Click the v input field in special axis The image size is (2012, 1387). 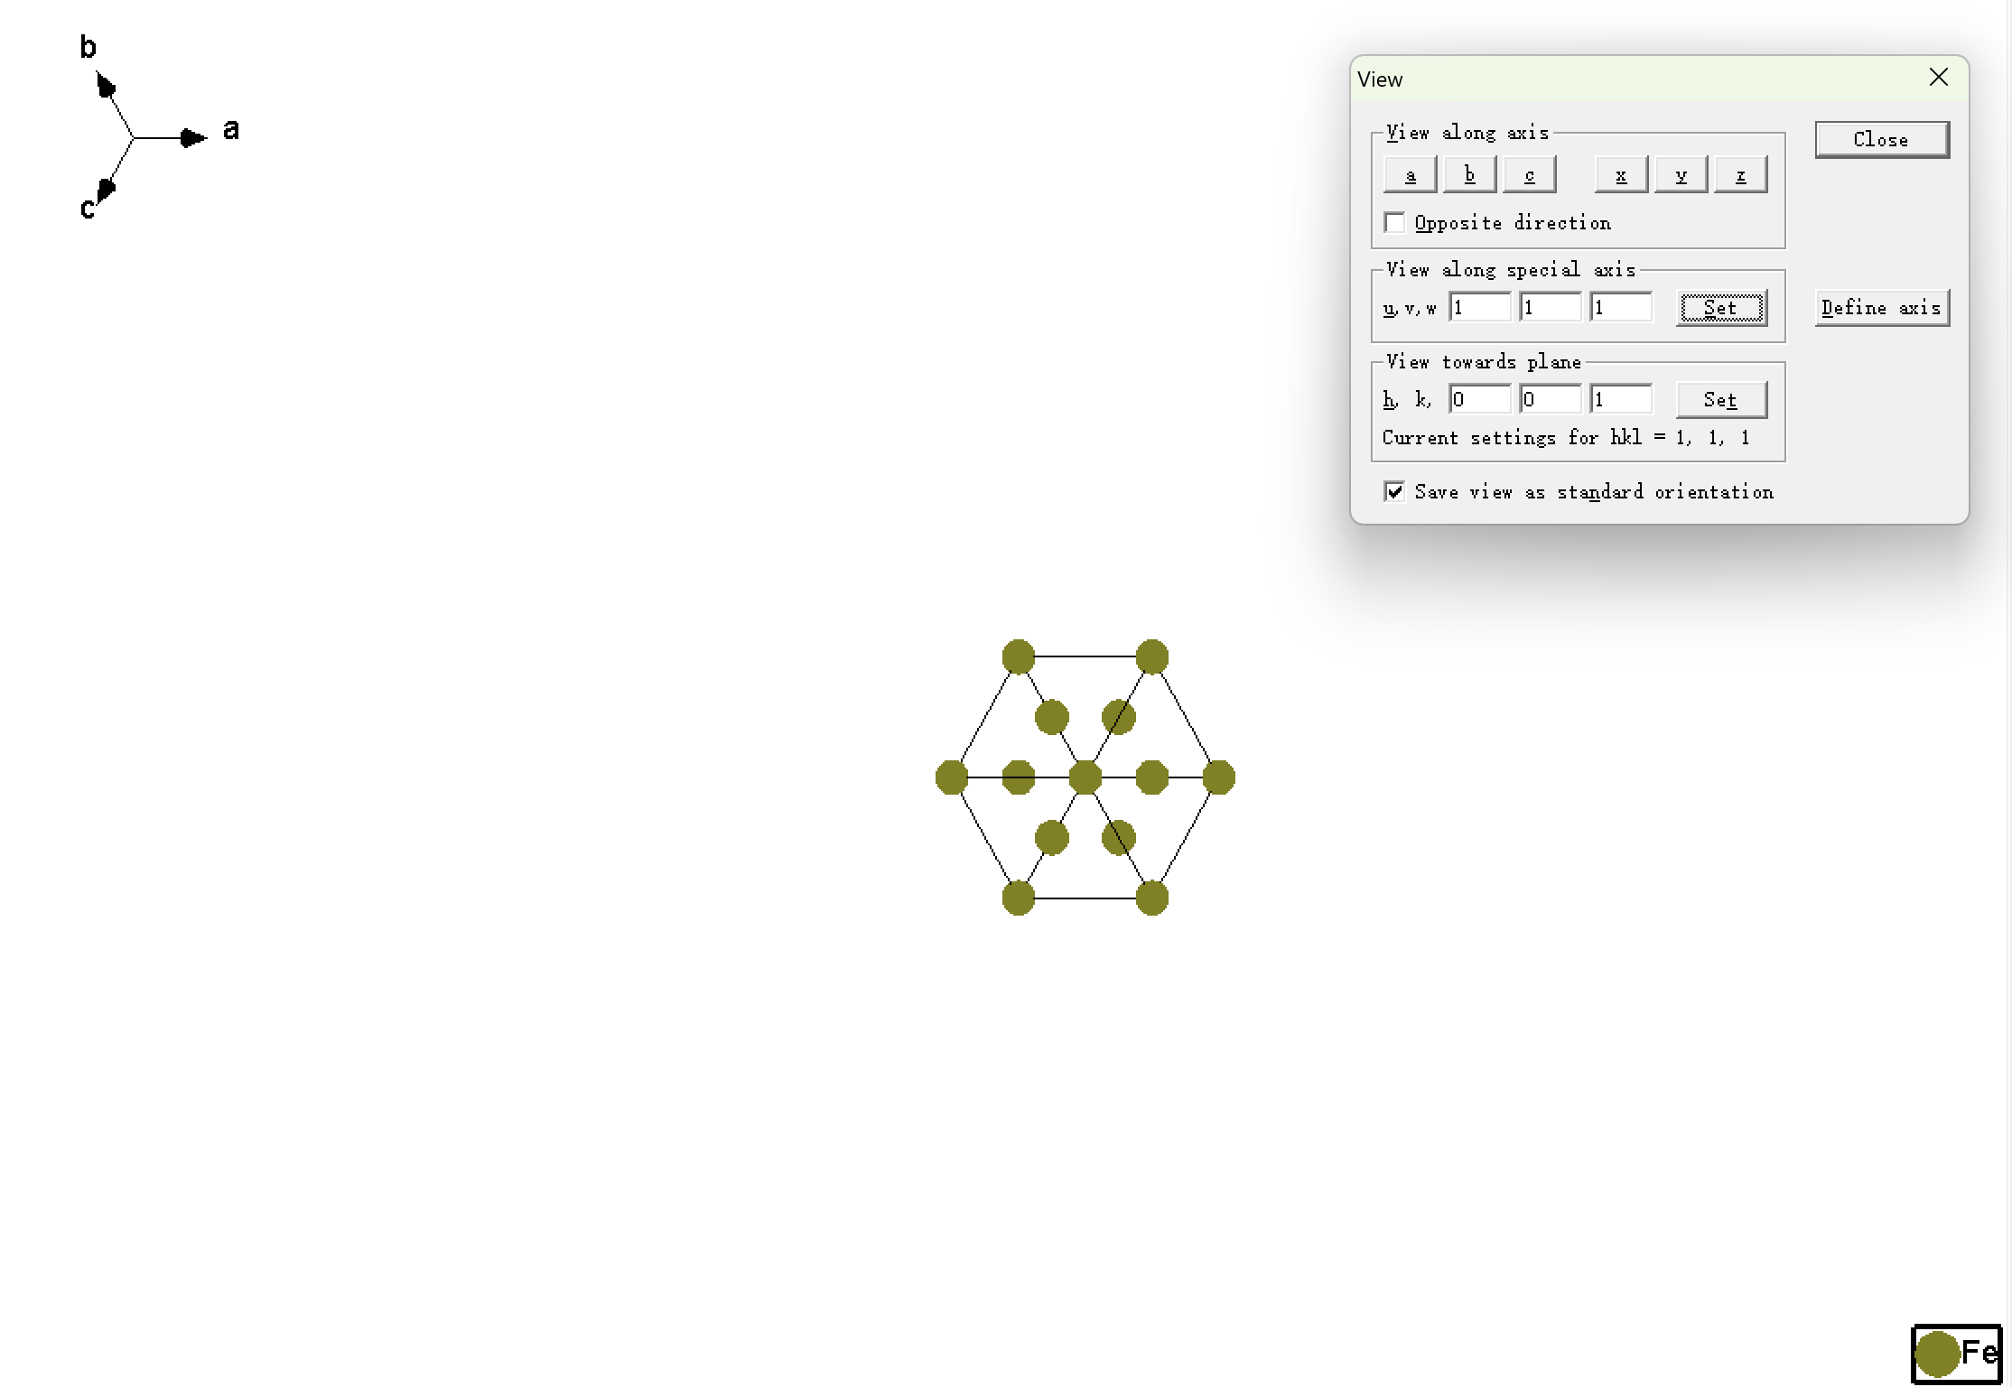tap(1550, 308)
